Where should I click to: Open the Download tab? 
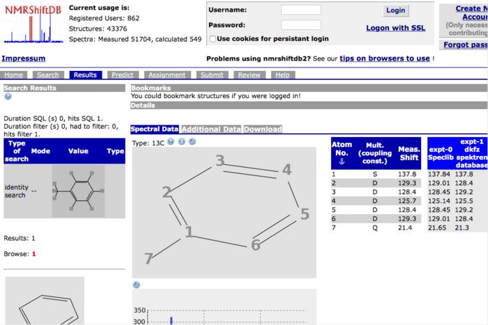tap(263, 129)
